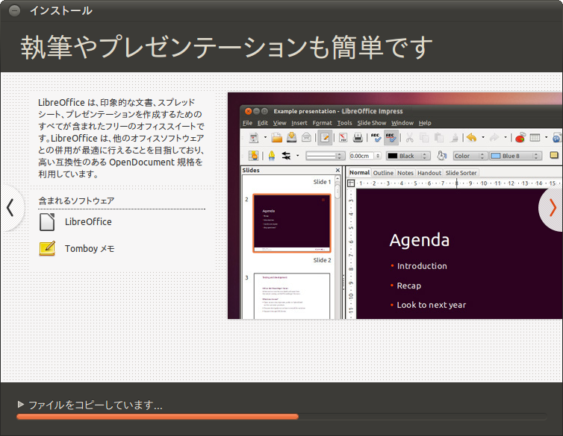Open the Slide Show menu in Impress
The width and height of the screenshot is (563, 436).
click(372, 123)
